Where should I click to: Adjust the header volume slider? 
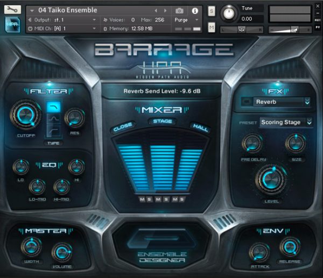coord(290,30)
